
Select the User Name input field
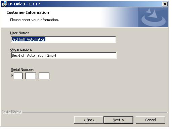click(63, 39)
